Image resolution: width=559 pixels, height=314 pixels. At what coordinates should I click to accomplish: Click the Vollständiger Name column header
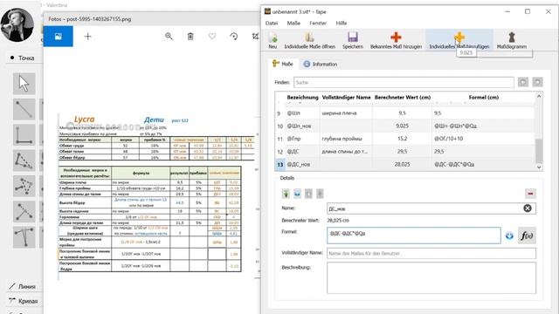[x=346, y=97]
